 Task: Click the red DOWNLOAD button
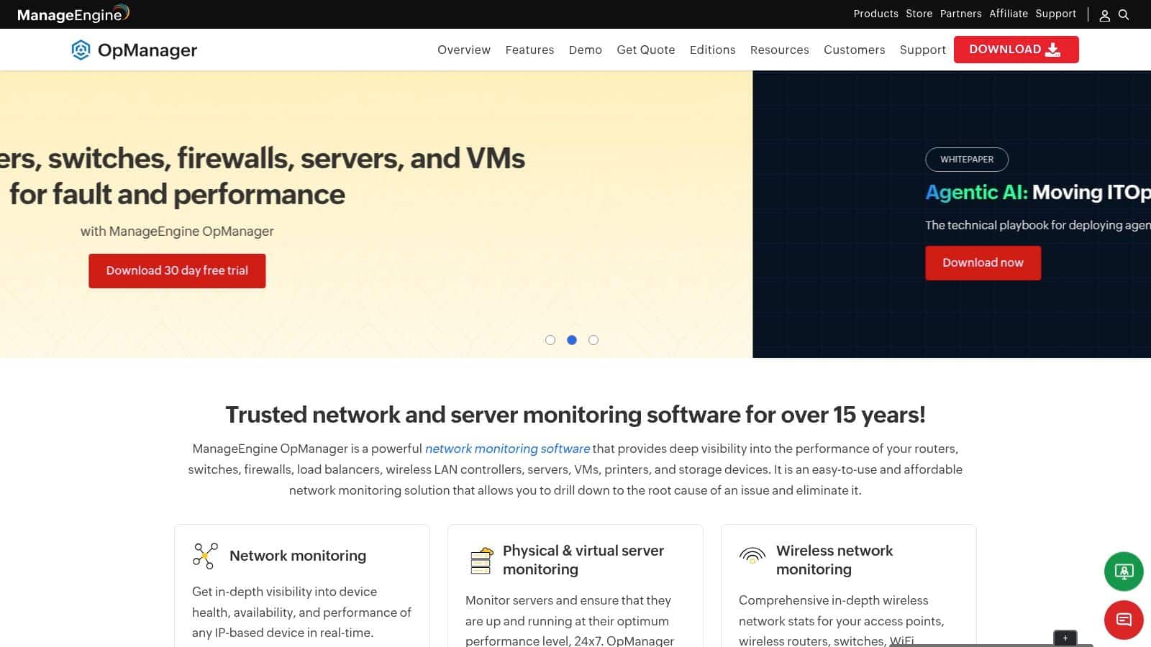click(x=1016, y=50)
